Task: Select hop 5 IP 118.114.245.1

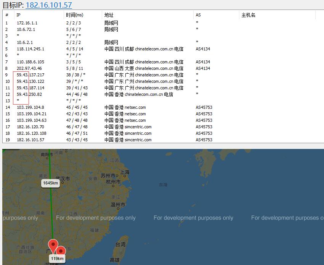Action: 30,49
